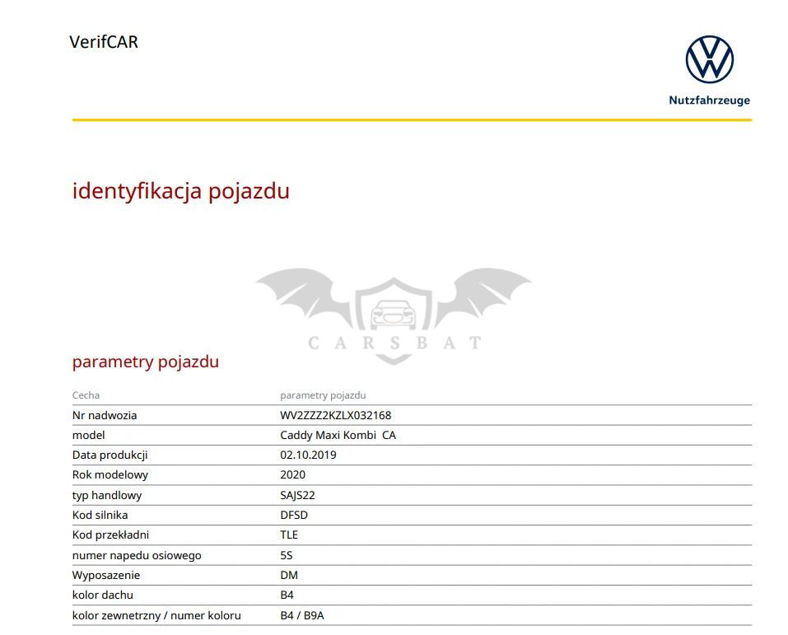Select the 'parametry pojazdu' section heading
The height and width of the screenshot is (635, 788).
pyautogui.click(x=145, y=362)
